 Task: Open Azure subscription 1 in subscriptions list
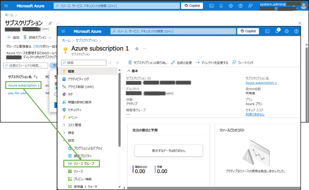24,85
